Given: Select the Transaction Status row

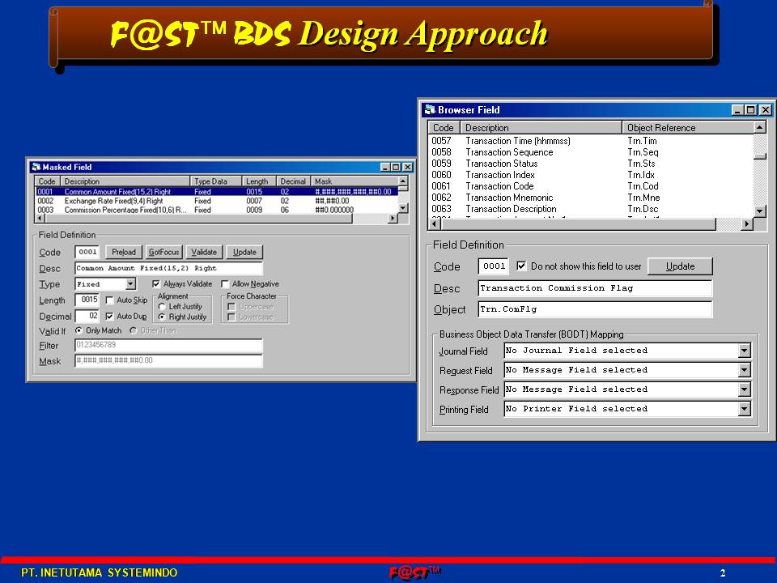Looking at the screenshot, I should (502, 164).
